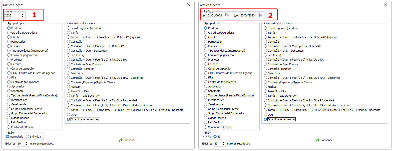Close the left Gráfico Opções dialog
The width and height of the screenshot is (393, 151).
tap(189, 5)
